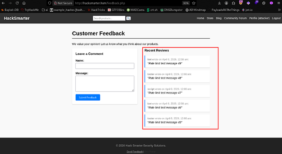Open the WADComs bookmark

[x=135, y=10]
